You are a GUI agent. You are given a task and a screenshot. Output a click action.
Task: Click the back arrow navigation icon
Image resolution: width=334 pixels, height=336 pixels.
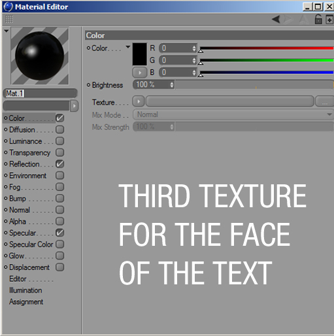pyautogui.click(x=276, y=20)
